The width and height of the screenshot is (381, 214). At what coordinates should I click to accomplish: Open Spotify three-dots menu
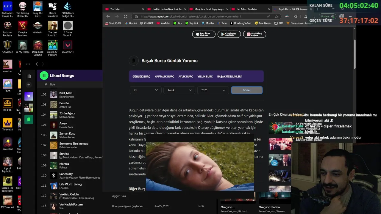28,64
